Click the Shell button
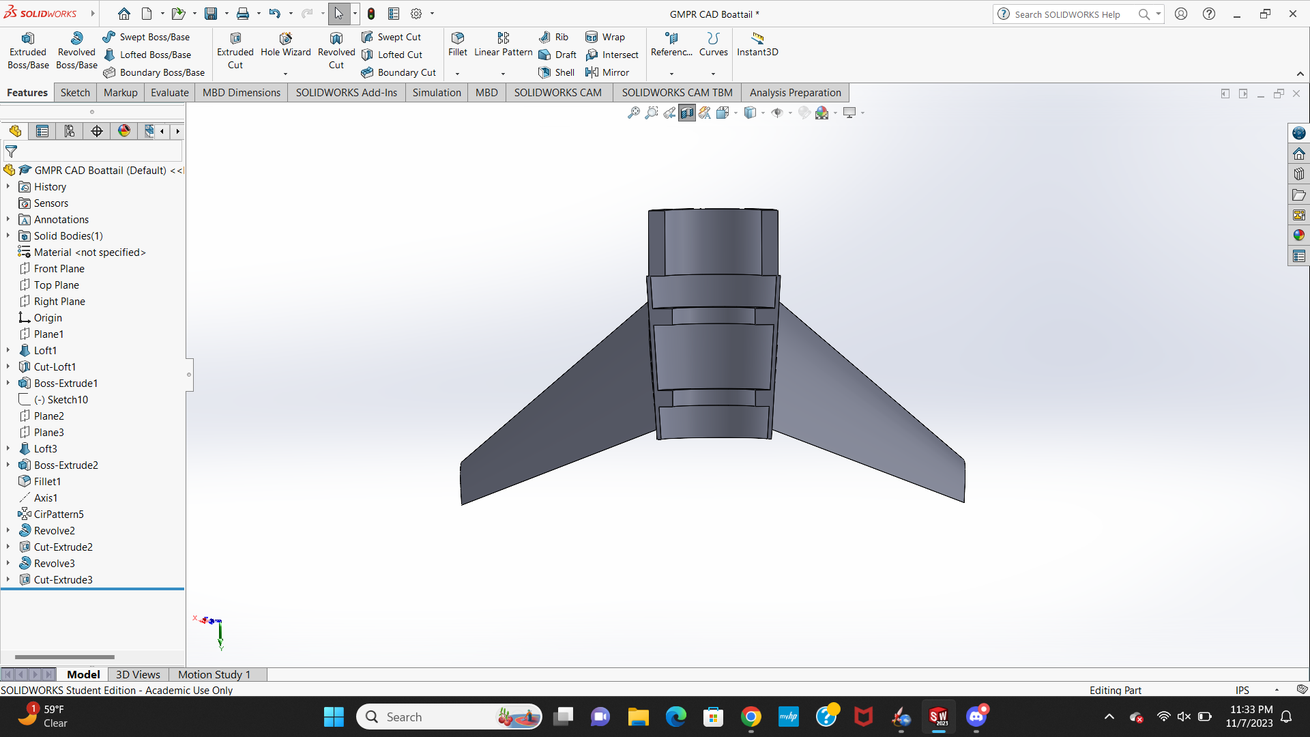1310x737 pixels. [557, 72]
